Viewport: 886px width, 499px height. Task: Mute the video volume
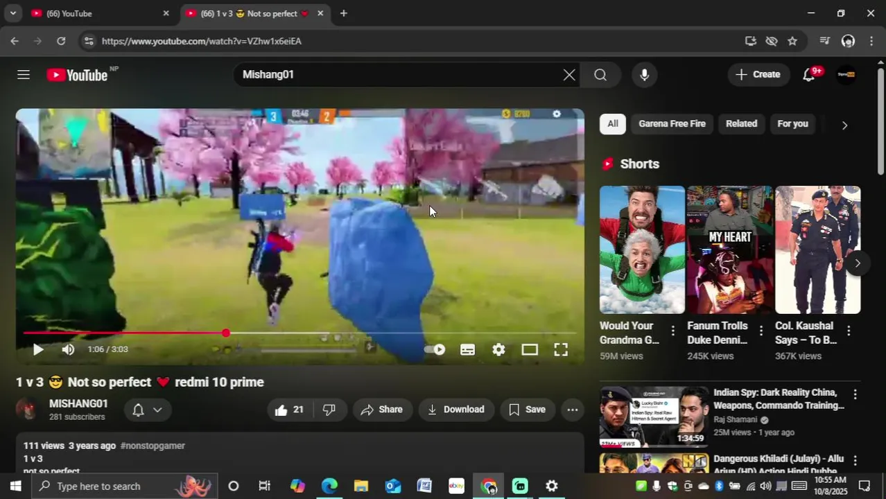coord(68,349)
